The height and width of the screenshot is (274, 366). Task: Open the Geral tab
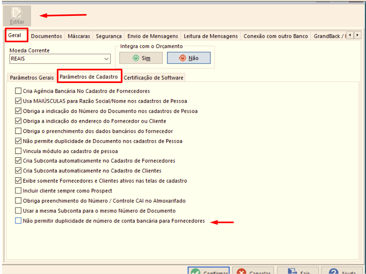coord(15,35)
